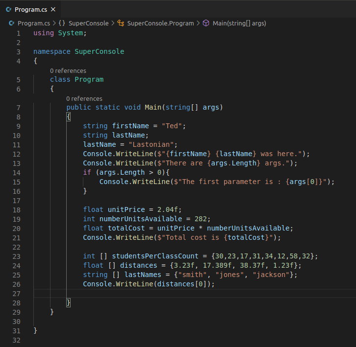Image resolution: width=356 pixels, height=347 pixels.
Task: Click the method cube icon in breadcrumb
Action: [x=206, y=23]
